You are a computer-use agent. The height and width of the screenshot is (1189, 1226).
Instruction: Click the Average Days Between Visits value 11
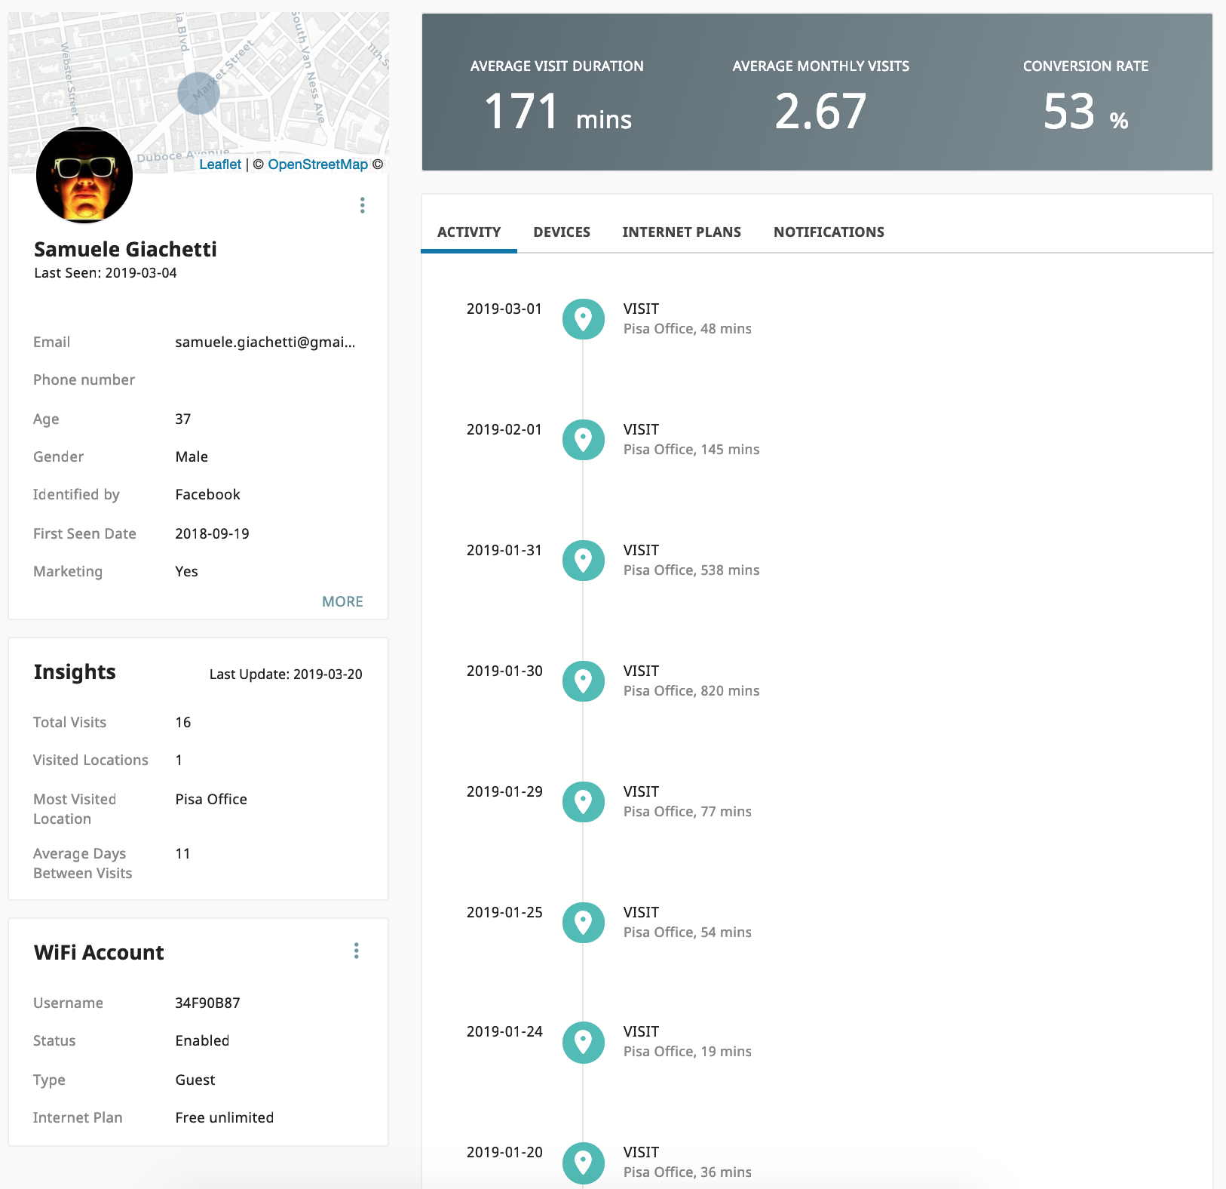(182, 853)
